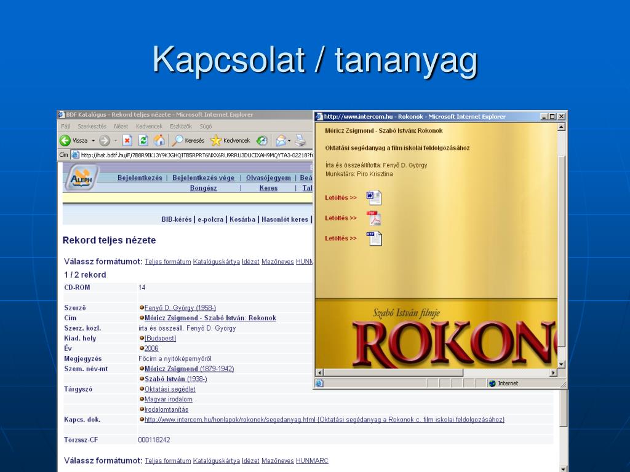
Task: Click the Print icon in IE toolbar
Action: pos(300,141)
